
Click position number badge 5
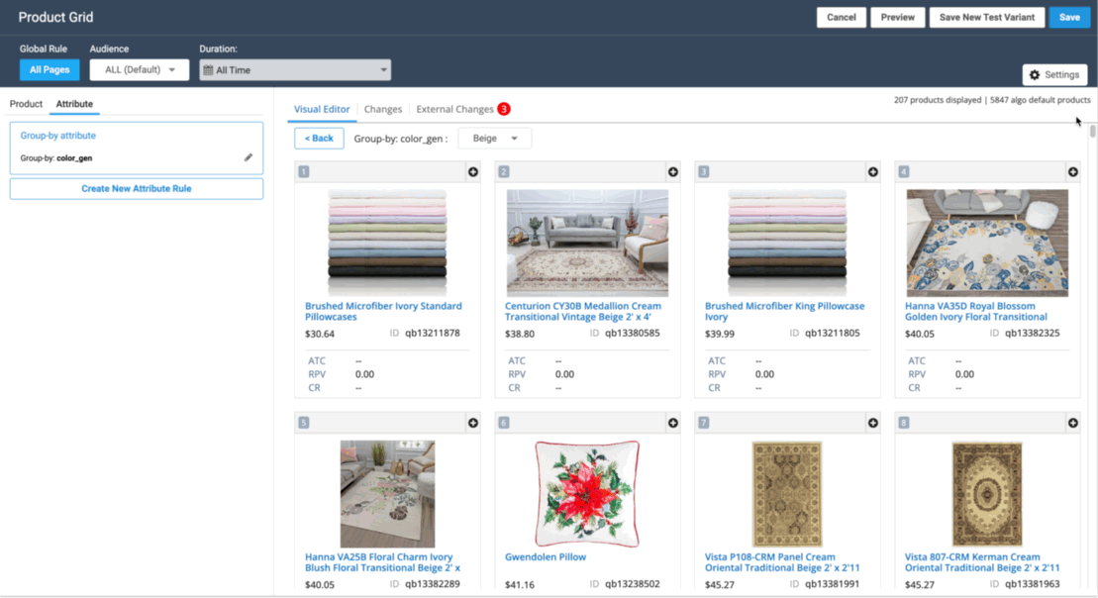point(304,422)
